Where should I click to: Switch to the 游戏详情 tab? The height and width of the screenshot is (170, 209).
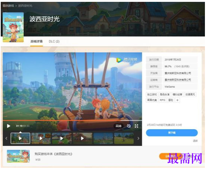click(x=36, y=42)
